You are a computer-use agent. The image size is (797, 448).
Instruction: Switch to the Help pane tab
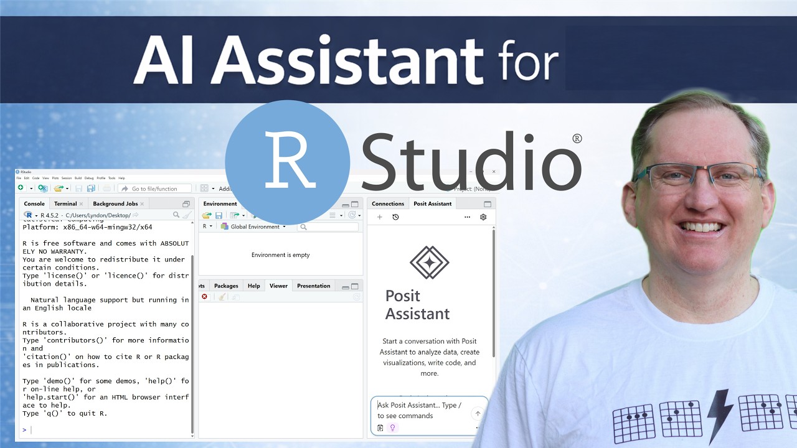coord(253,286)
